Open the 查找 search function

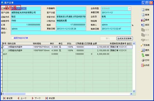[145, 50]
